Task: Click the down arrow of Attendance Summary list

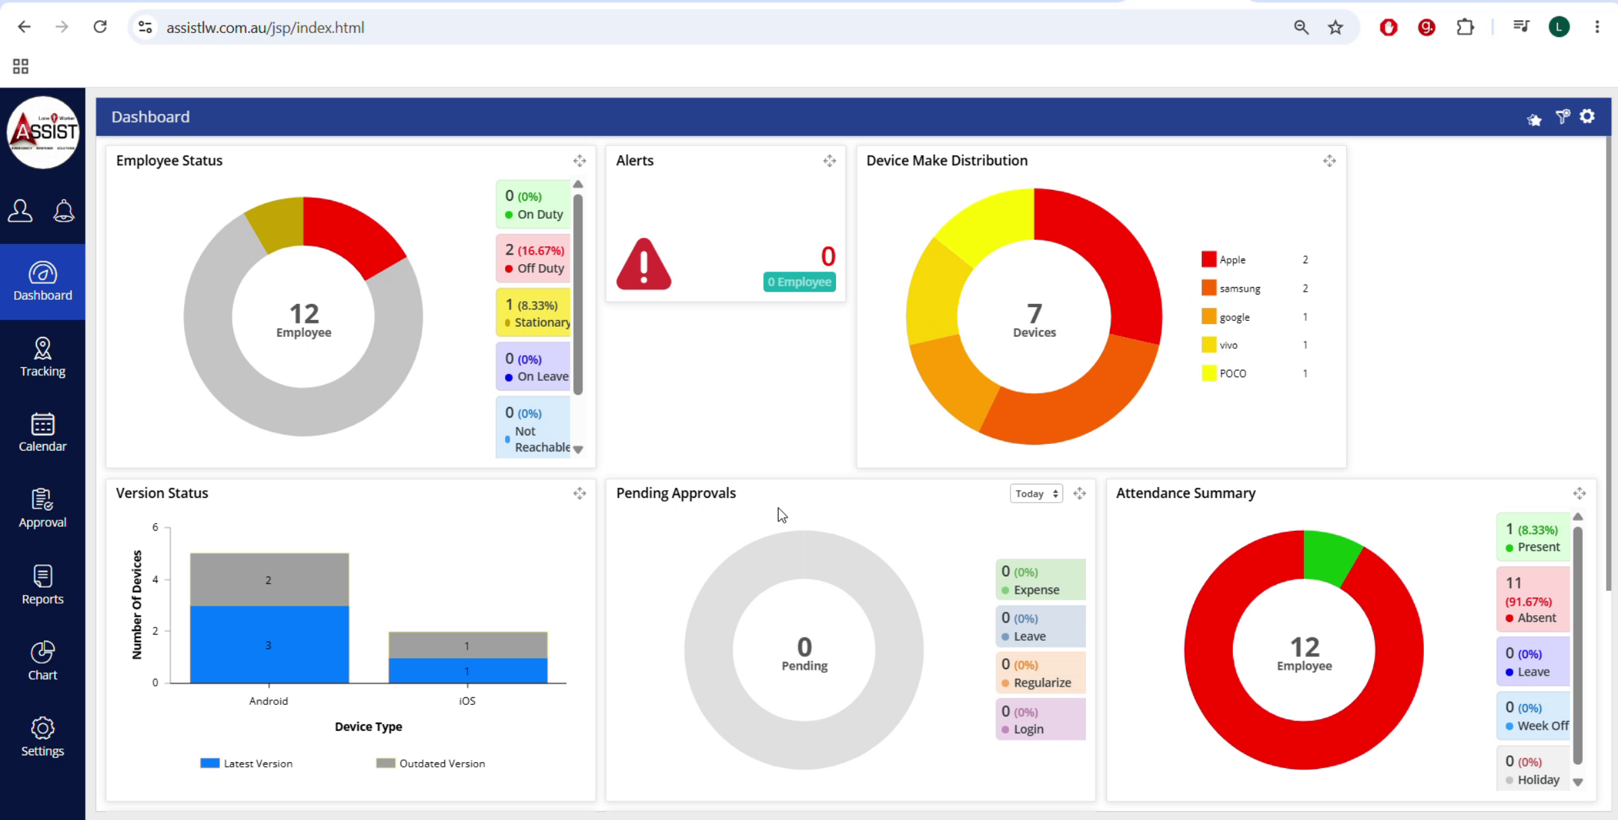Action: [x=1578, y=782]
